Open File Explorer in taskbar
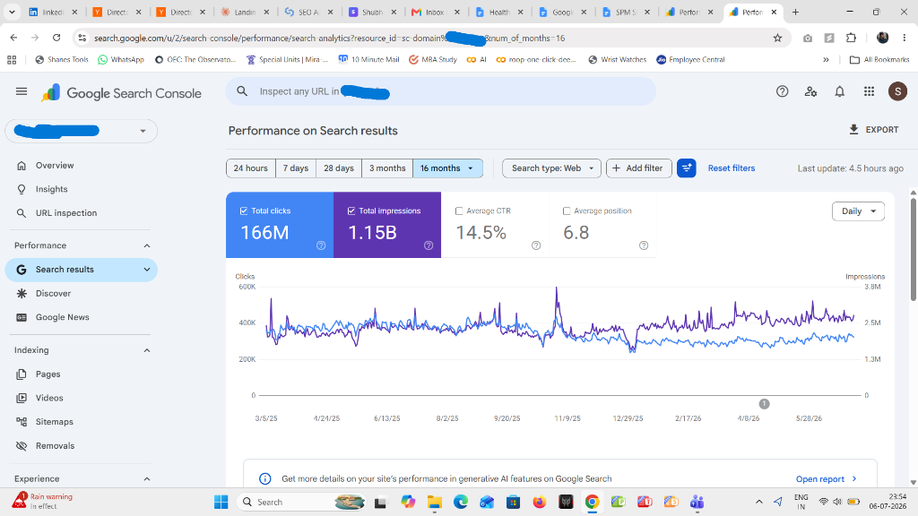The height and width of the screenshot is (516, 918). (x=435, y=502)
